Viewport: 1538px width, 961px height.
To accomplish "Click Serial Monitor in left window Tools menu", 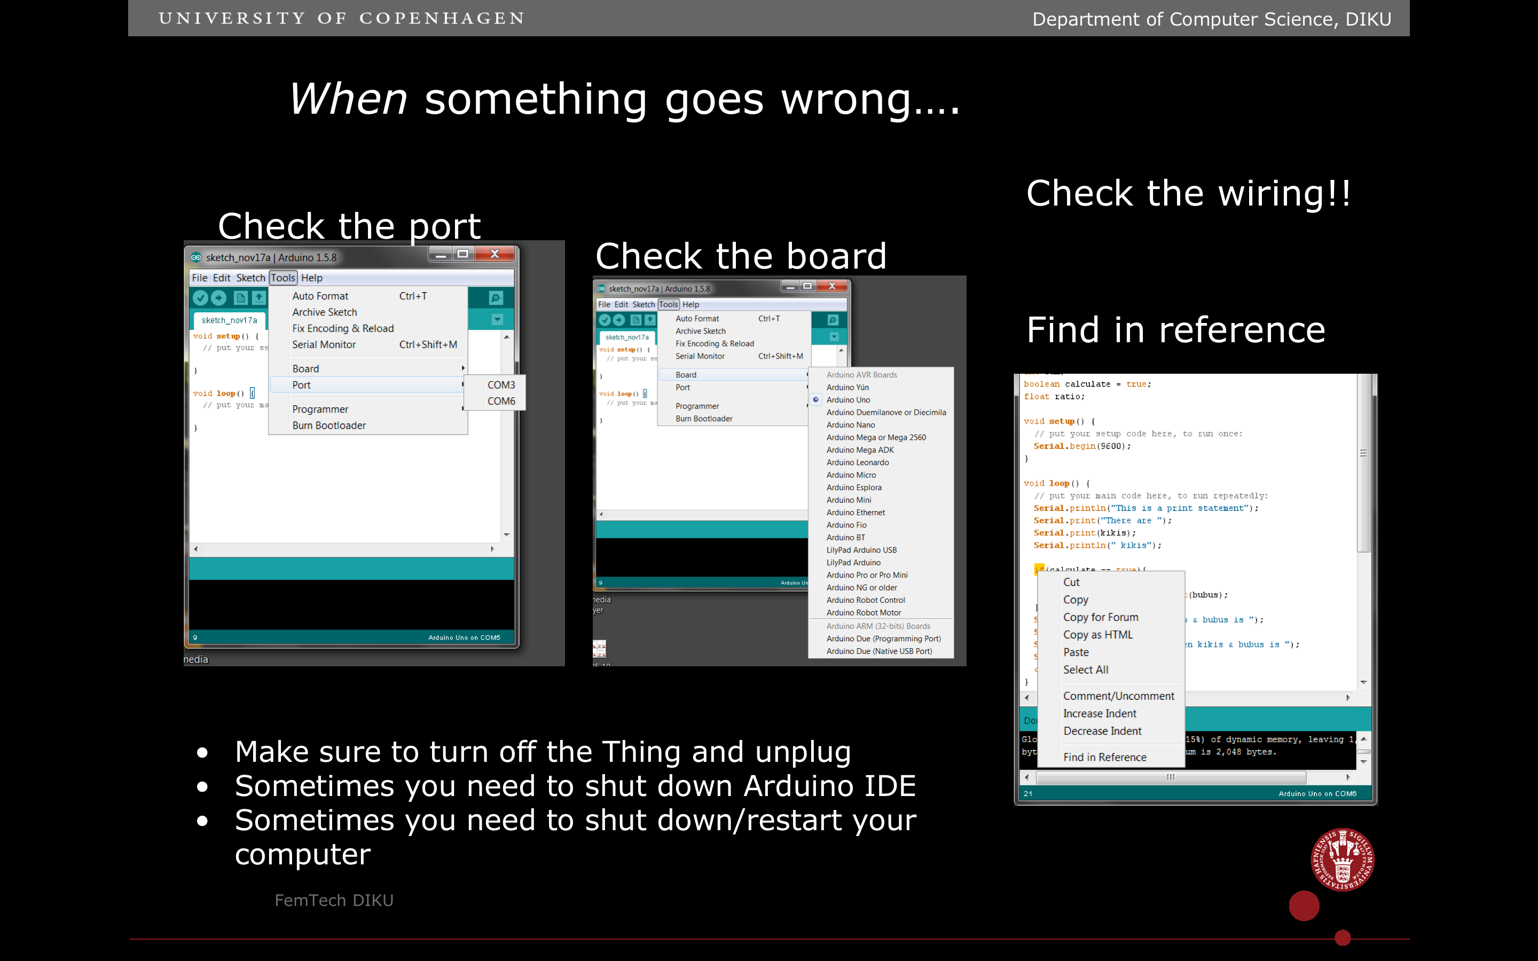I will 368,344.
